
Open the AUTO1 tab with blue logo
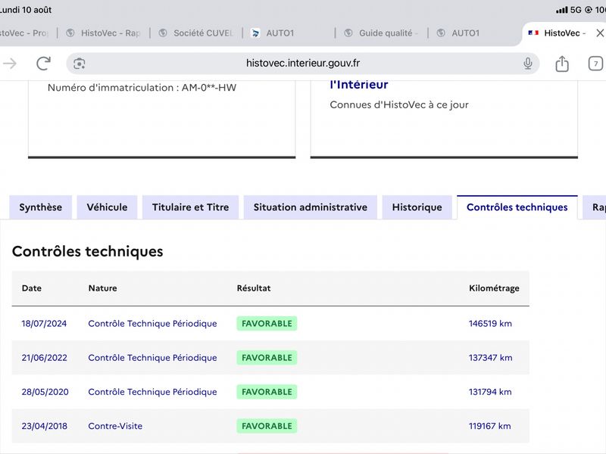(289, 33)
